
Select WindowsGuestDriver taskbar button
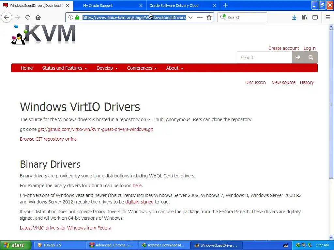point(217,245)
